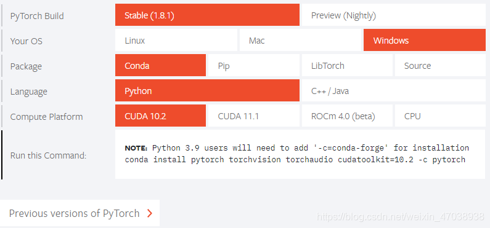Open Previous versions of PyTorch link
Viewport: 490px width, 228px height.
(80, 213)
